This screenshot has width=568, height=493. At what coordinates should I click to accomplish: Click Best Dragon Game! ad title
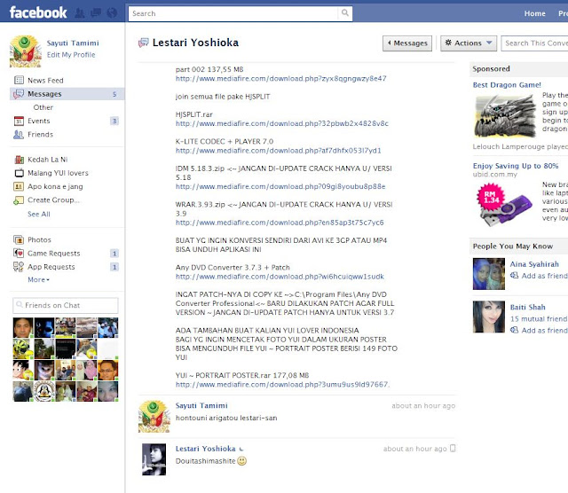click(507, 85)
